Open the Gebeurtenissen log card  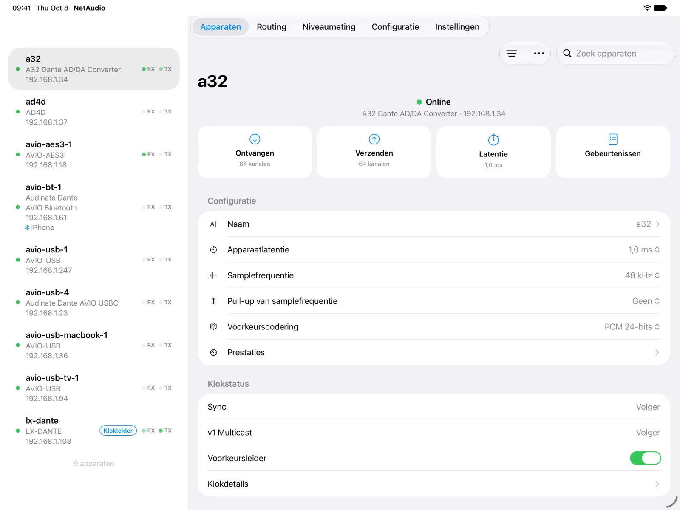point(613,152)
